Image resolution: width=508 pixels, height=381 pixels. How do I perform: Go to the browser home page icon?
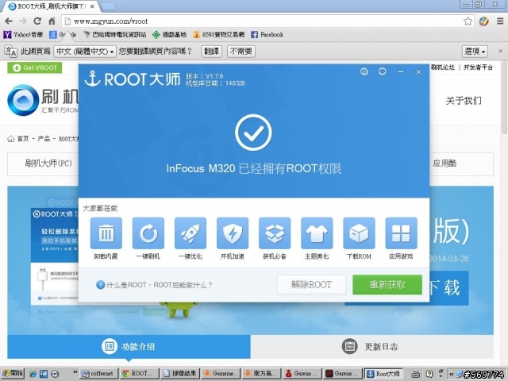[x=52, y=21]
